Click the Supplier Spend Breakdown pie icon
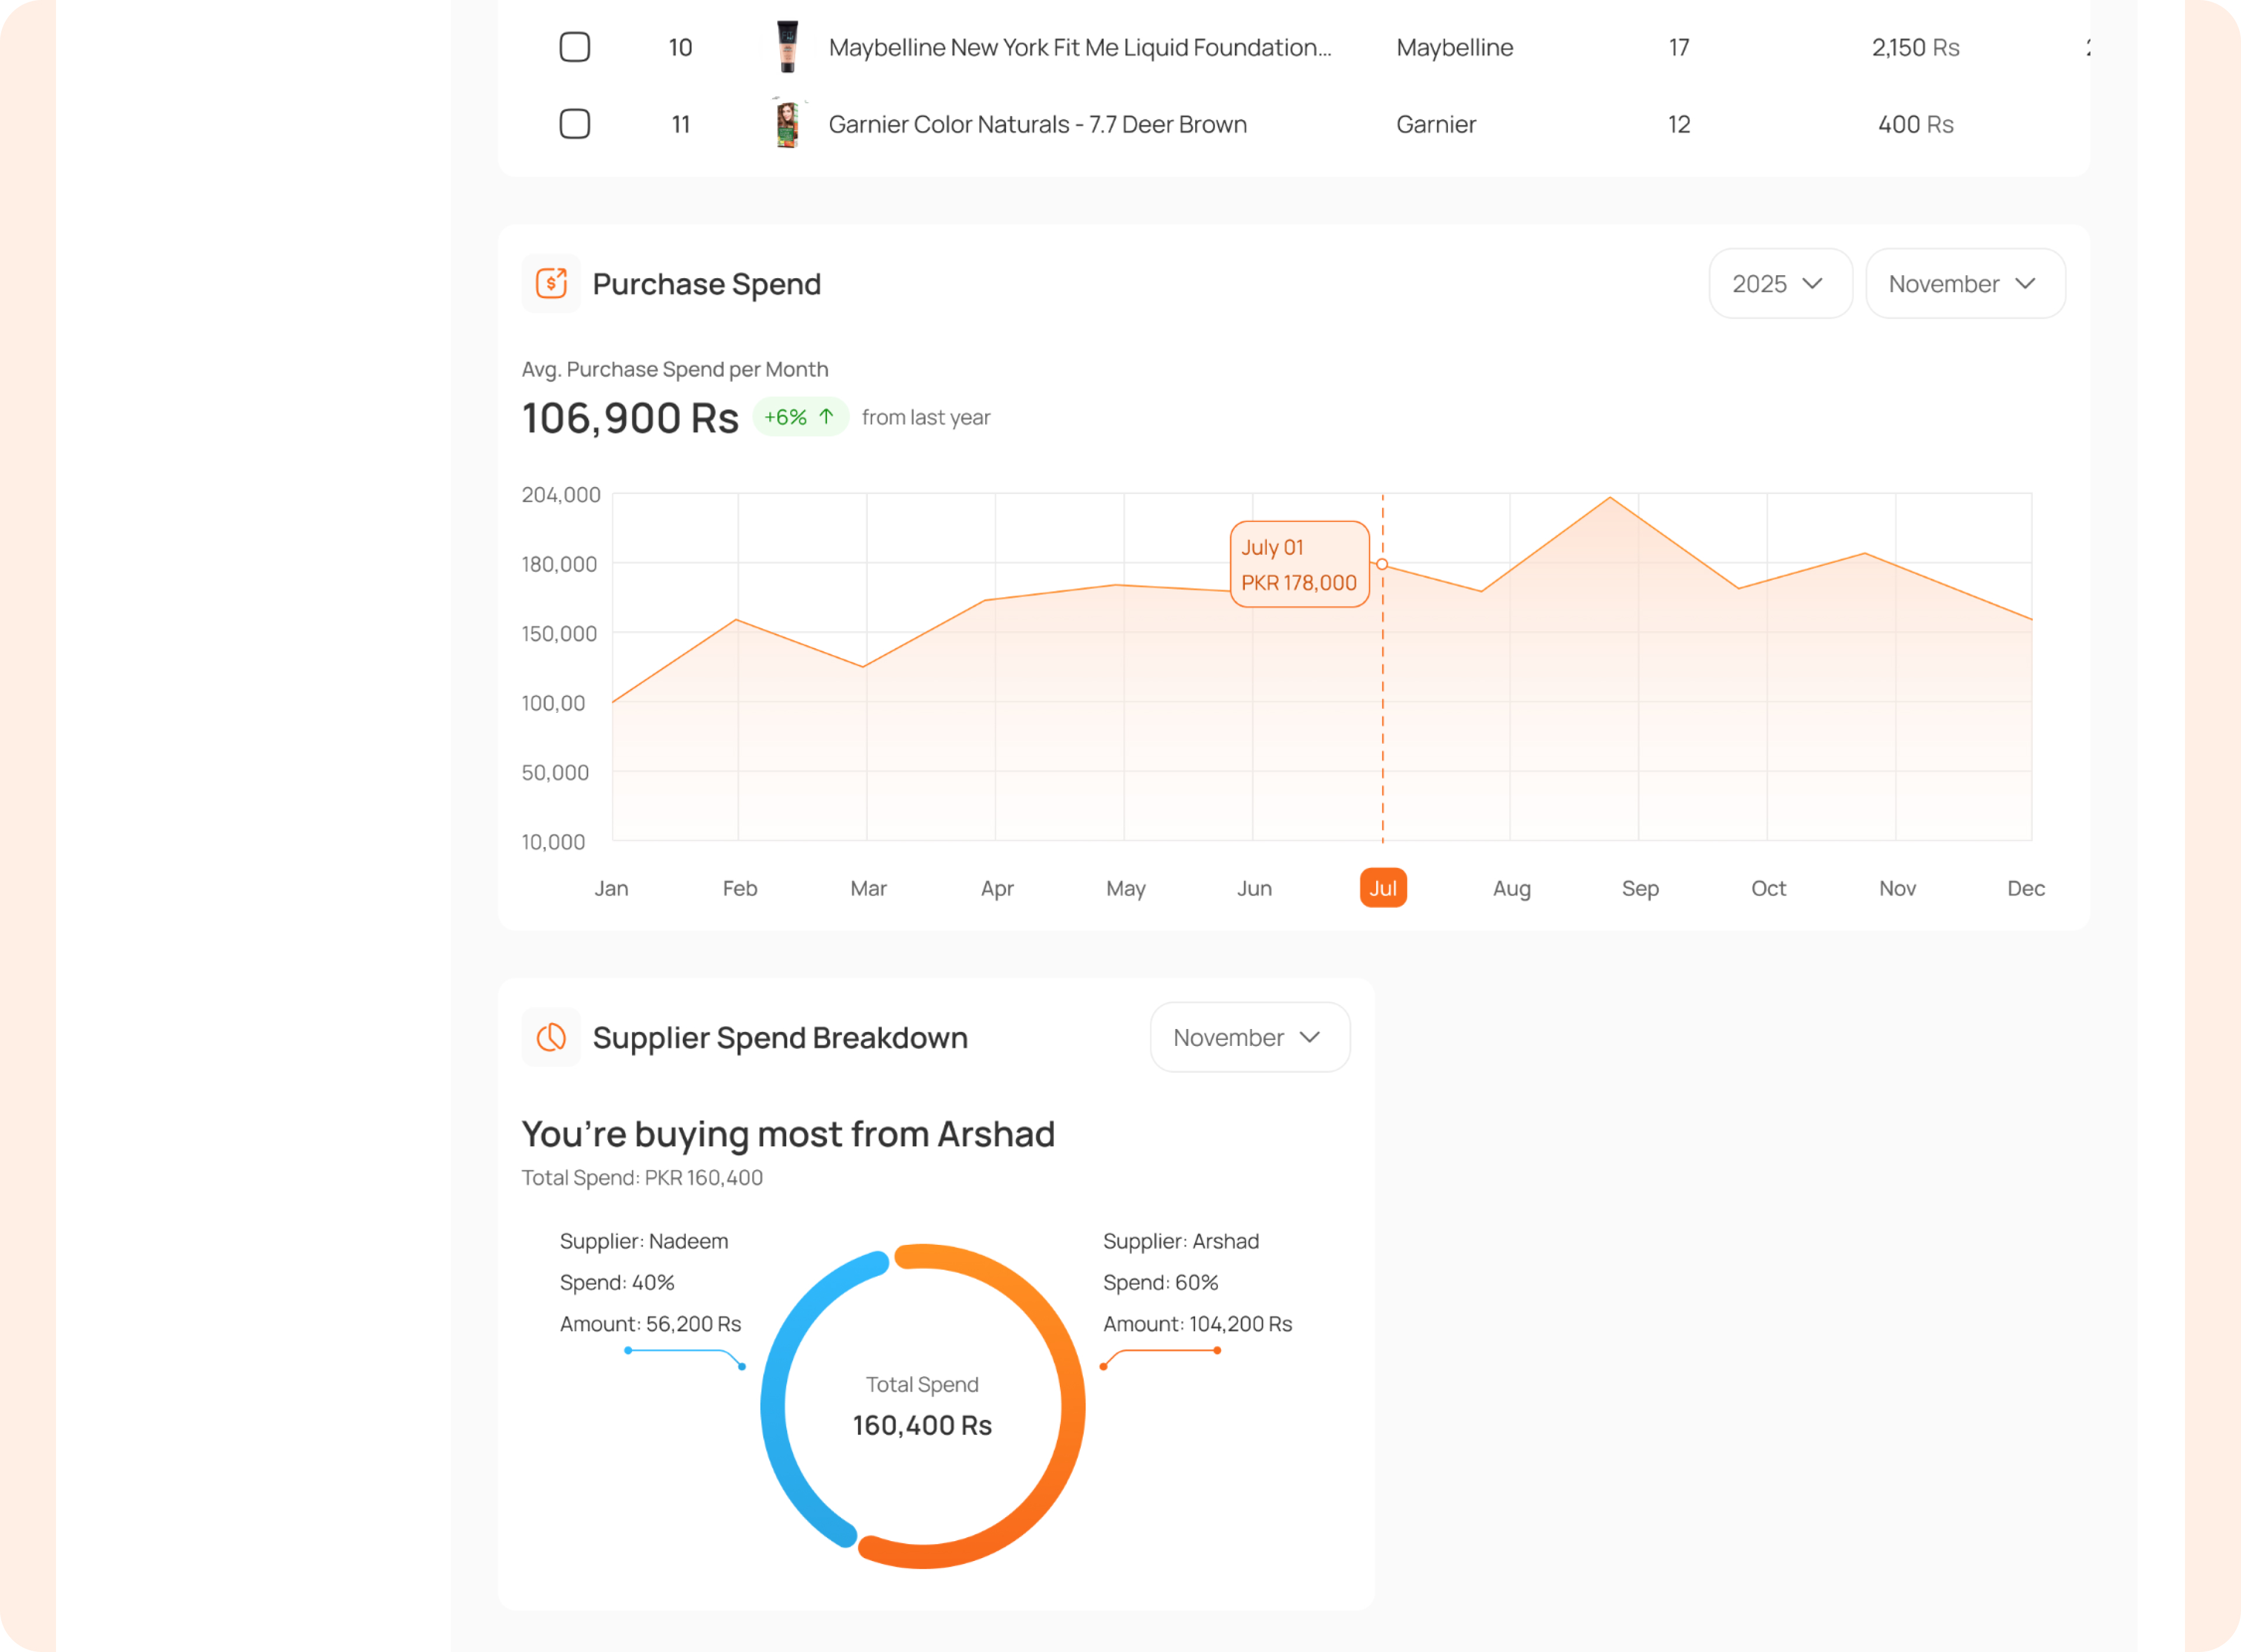2241x1652 pixels. point(551,1037)
